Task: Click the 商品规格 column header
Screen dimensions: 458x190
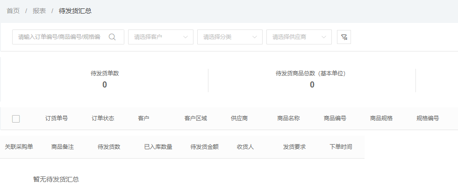Action: (381, 118)
